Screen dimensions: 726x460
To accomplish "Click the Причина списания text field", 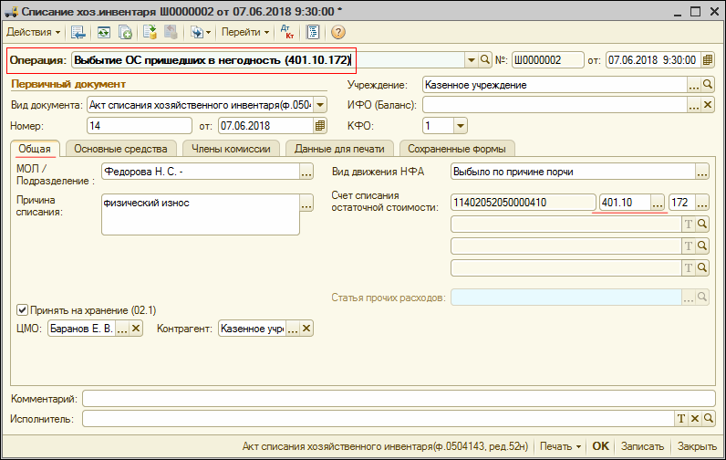I will pyautogui.click(x=201, y=214).
